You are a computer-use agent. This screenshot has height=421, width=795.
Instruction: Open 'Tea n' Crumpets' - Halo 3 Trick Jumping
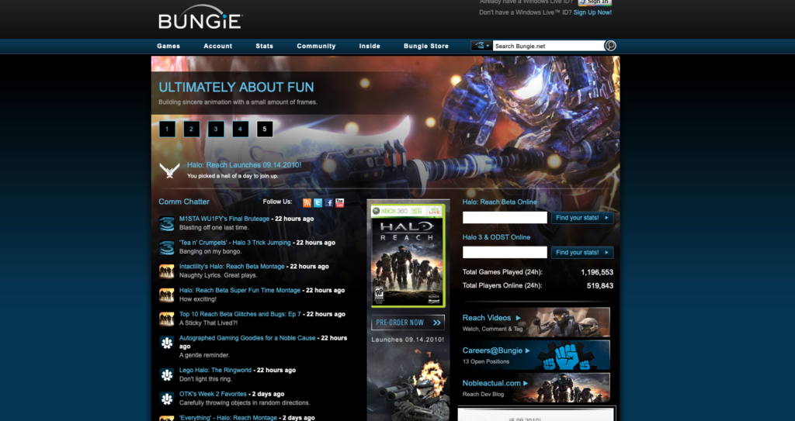point(234,243)
